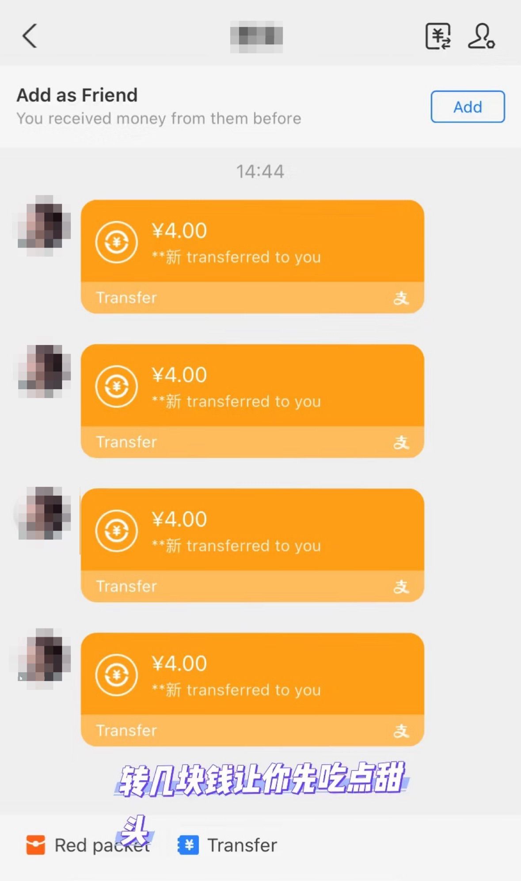
Task: Tap the yen circle icon in fourth transfer
Action: 117,674
